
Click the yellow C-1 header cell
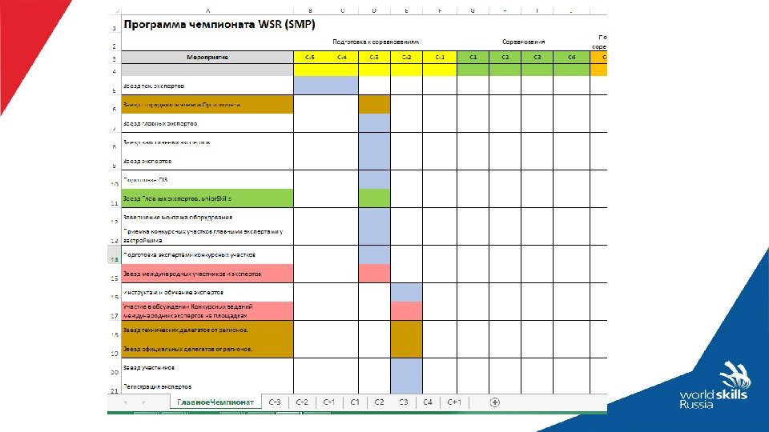pos(440,58)
